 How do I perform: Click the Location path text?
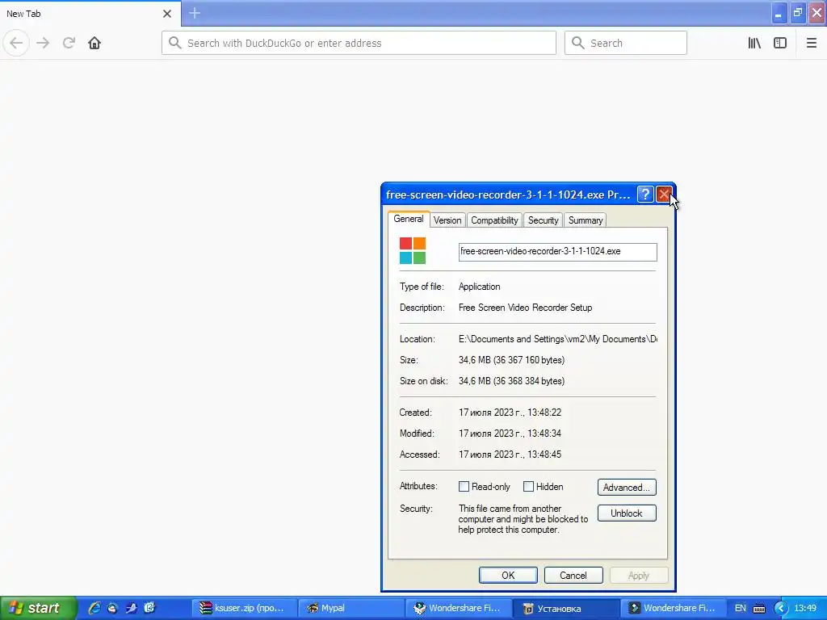(x=557, y=339)
